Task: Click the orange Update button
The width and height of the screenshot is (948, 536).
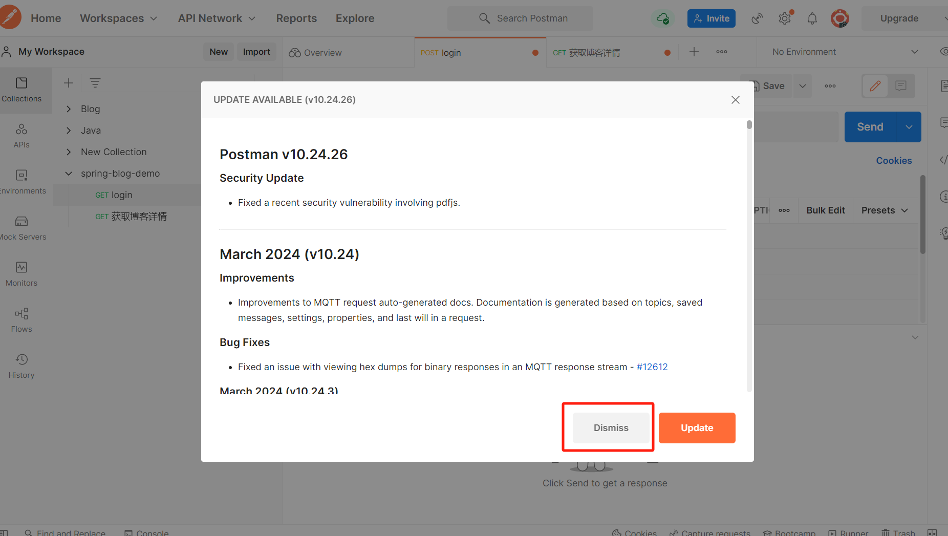Action: pyautogui.click(x=697, y=427)
